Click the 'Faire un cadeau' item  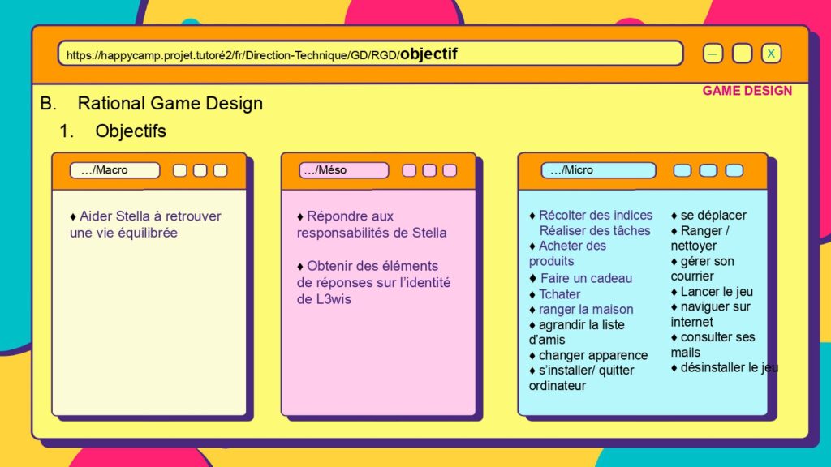point(581,279)
